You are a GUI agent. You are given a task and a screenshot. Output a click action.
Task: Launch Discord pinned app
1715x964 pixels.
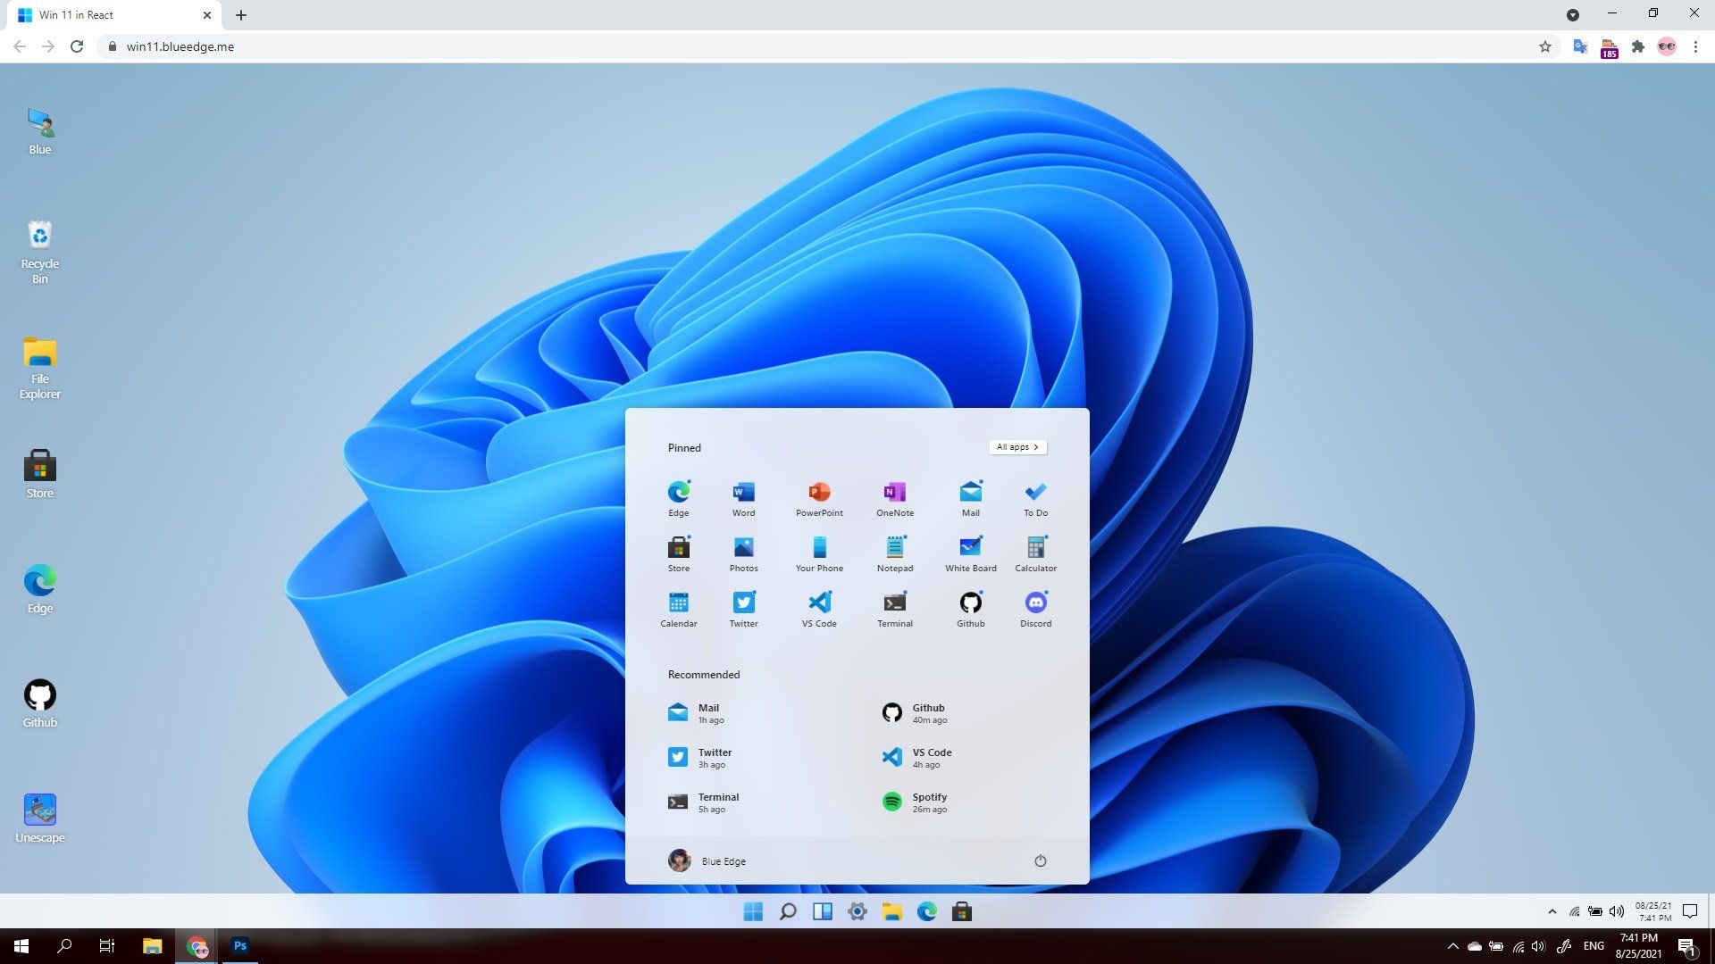(x=1036, y=610)
